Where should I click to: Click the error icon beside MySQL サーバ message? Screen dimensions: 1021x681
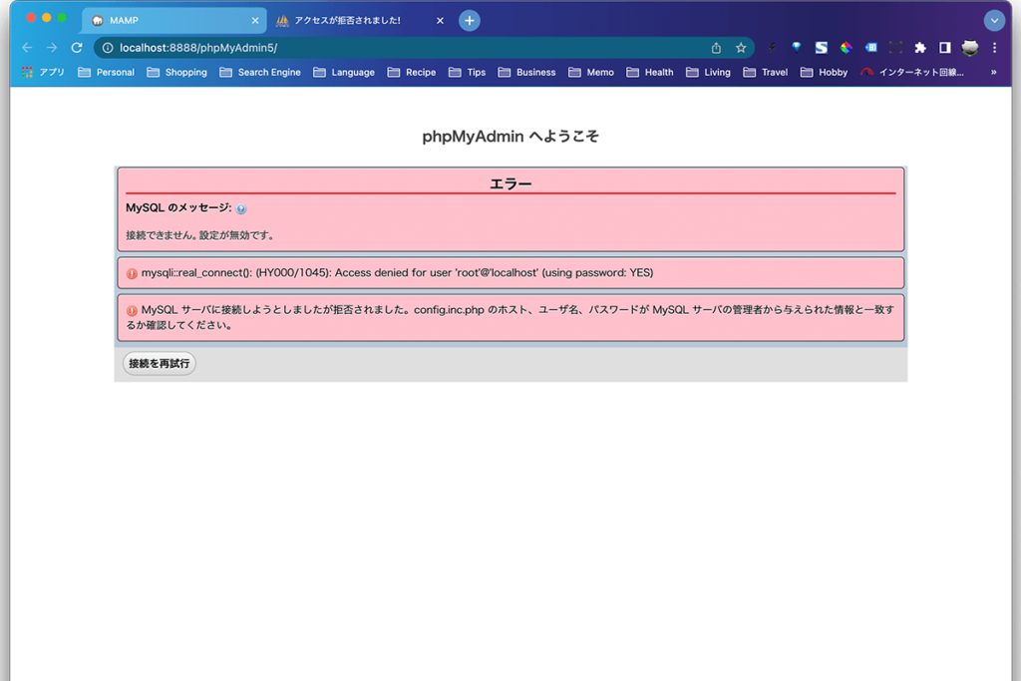pyautogui.click(x=132, y=310)
